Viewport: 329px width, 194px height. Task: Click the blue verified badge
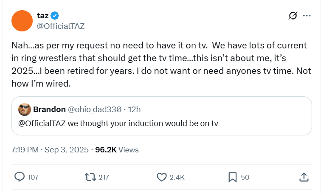[x=55, y=16]
